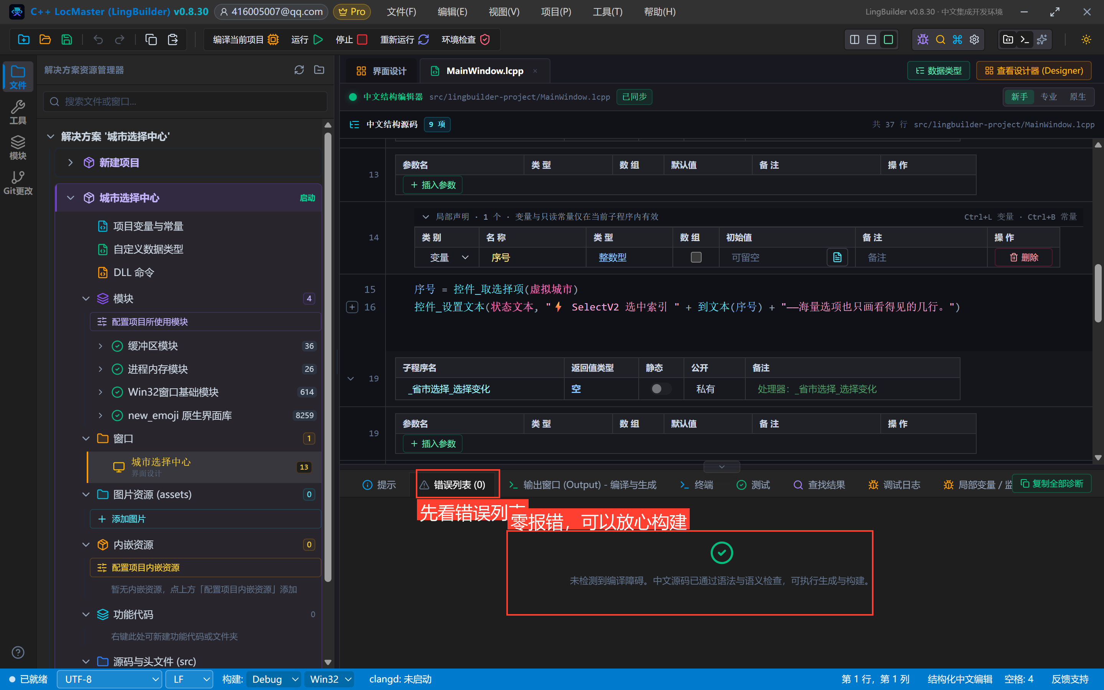The width and height of the screenshot is (1104, 690).
Task: Open the Debug build configuration dropdown
Action: [x=274, y=679]
